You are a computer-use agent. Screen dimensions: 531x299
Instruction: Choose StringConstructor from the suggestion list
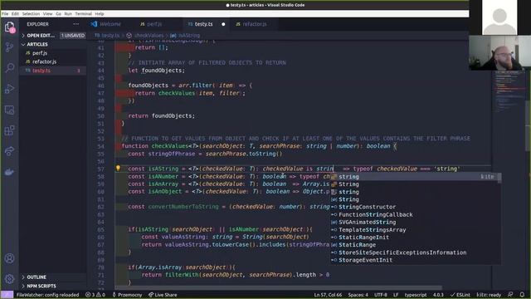(x=367, y=207)
